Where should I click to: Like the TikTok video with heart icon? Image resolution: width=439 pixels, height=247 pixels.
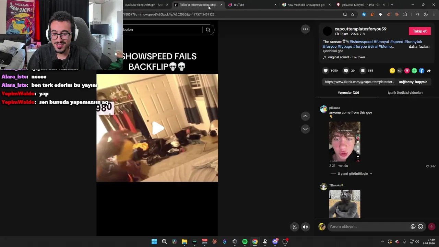click(325, 71)
